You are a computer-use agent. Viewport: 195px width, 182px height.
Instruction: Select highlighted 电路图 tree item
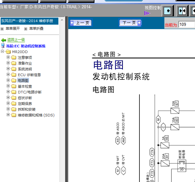[23, 81]
